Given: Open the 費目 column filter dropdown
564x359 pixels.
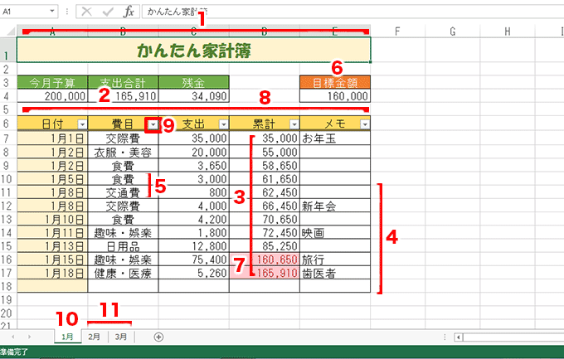Looking at the screenshot, I should pos(151,124).
